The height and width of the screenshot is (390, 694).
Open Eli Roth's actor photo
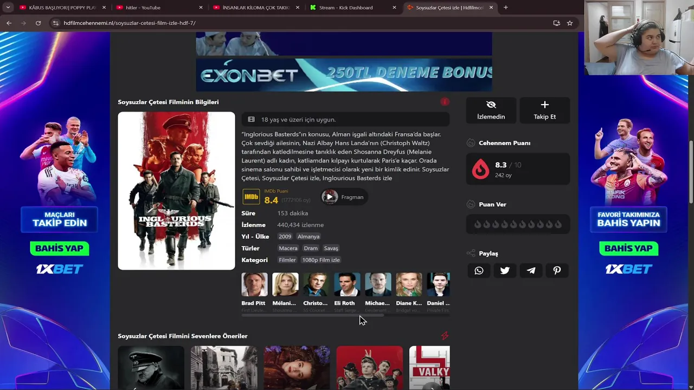(x=347, y=285)
